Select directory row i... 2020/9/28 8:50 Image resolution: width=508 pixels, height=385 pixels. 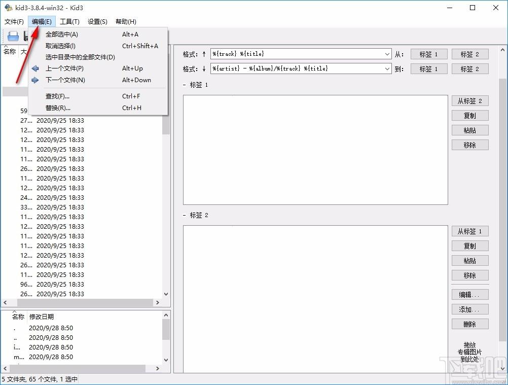point(82,347)
